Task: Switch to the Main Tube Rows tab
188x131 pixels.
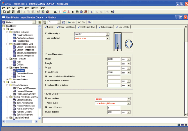Action: 66,27
